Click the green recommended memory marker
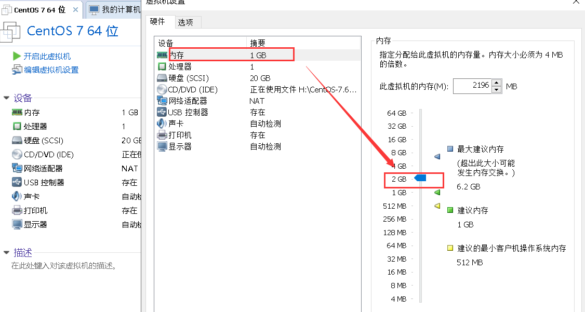 [437, 193]
